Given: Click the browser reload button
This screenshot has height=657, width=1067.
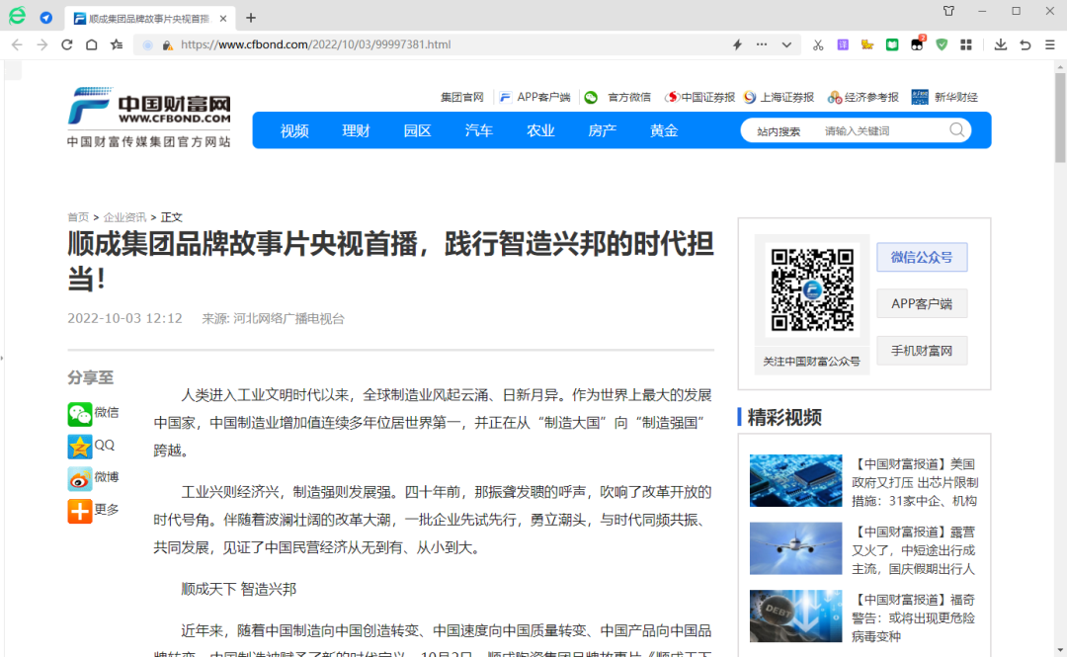Looking at the screenshot, I should click(67, 44).
